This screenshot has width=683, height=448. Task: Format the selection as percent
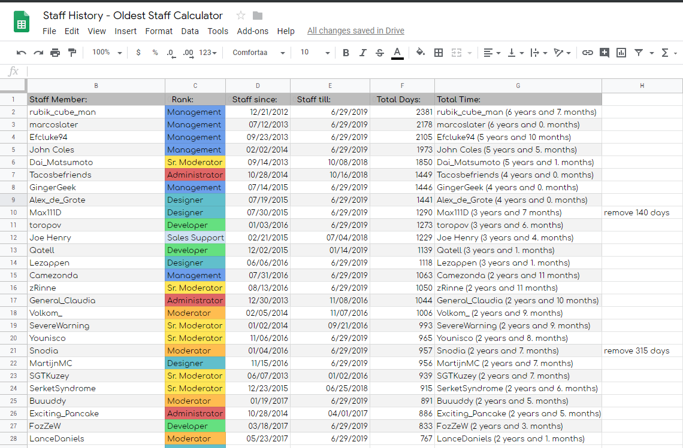[x=155, y=53]
